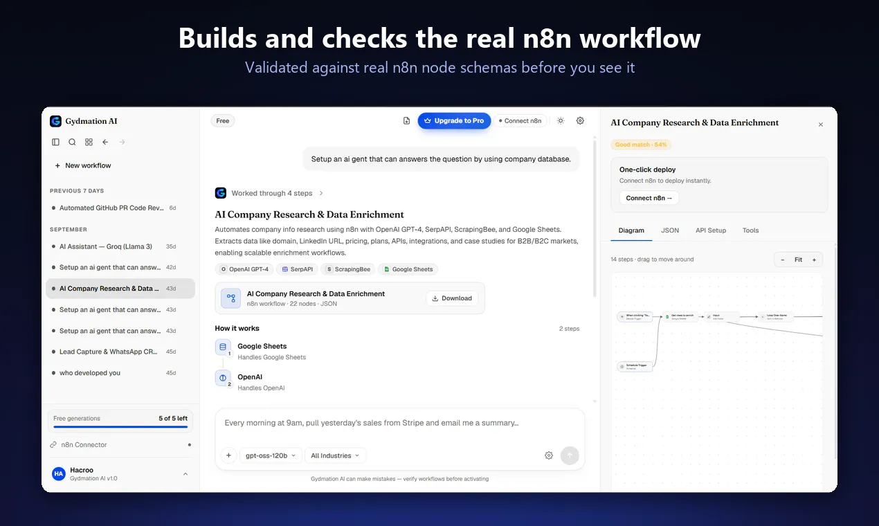Click the Fit diagram button

pos(798,260)
